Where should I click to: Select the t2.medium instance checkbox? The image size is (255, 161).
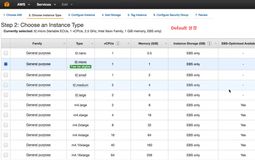[6, 85]
